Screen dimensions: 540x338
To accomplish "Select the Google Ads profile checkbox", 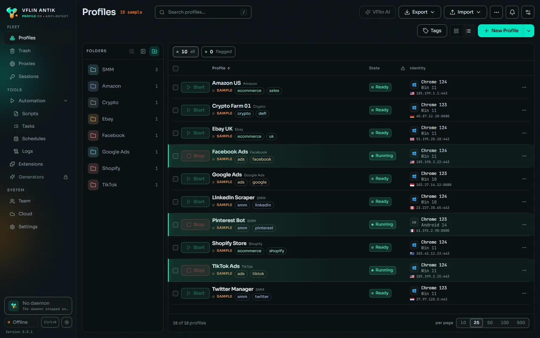I will coord(175,179).
